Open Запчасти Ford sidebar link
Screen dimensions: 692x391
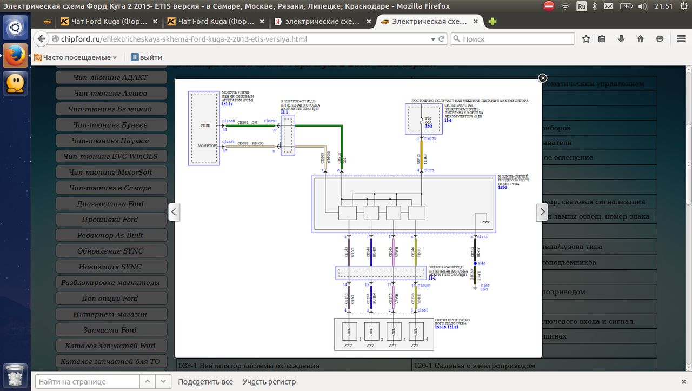point(111,329)
